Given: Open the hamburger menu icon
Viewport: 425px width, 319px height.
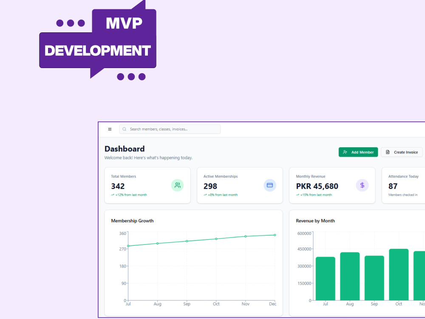Looking at the screenshot, I should tap(110, 129).
